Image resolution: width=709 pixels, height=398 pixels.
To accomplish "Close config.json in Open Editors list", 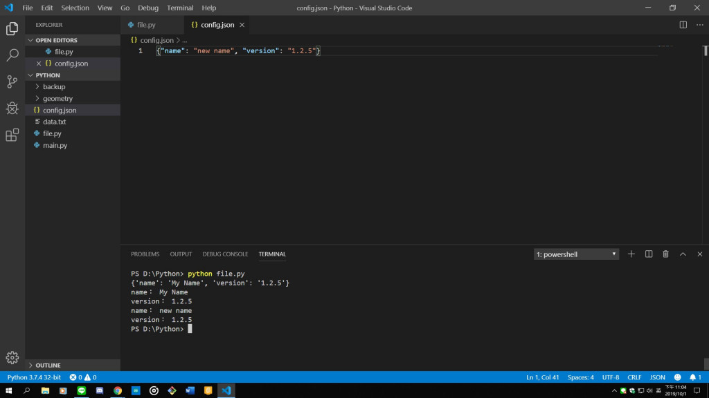I will click(39, 64).
